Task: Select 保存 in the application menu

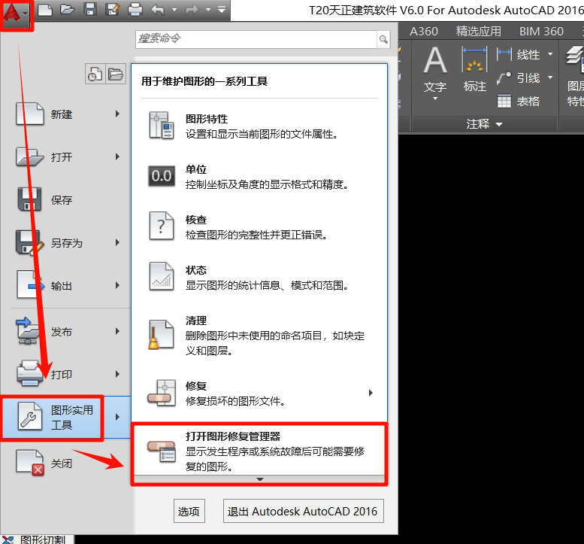Action: pyautogui.click(x=67, y=200)
